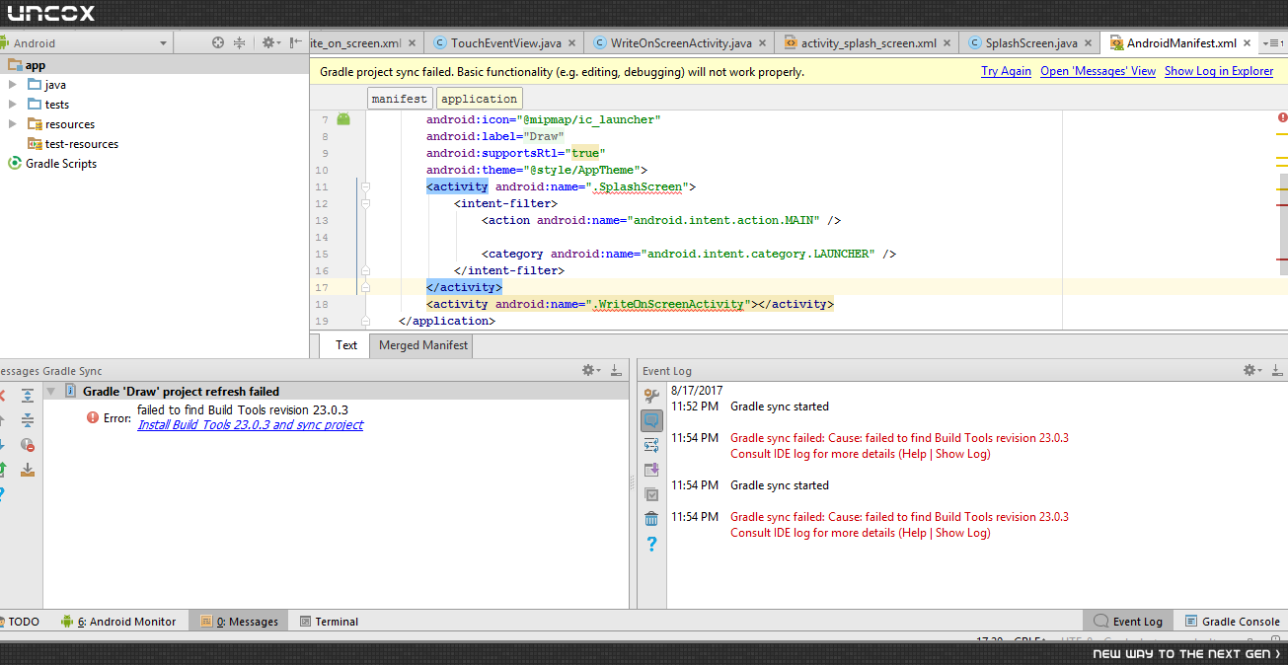This screenshot has width=1288, height=665.
Task: Select text 'failed to find Build Tools revision 23.0.3' in Messages
Action: (x=243, y=410)
